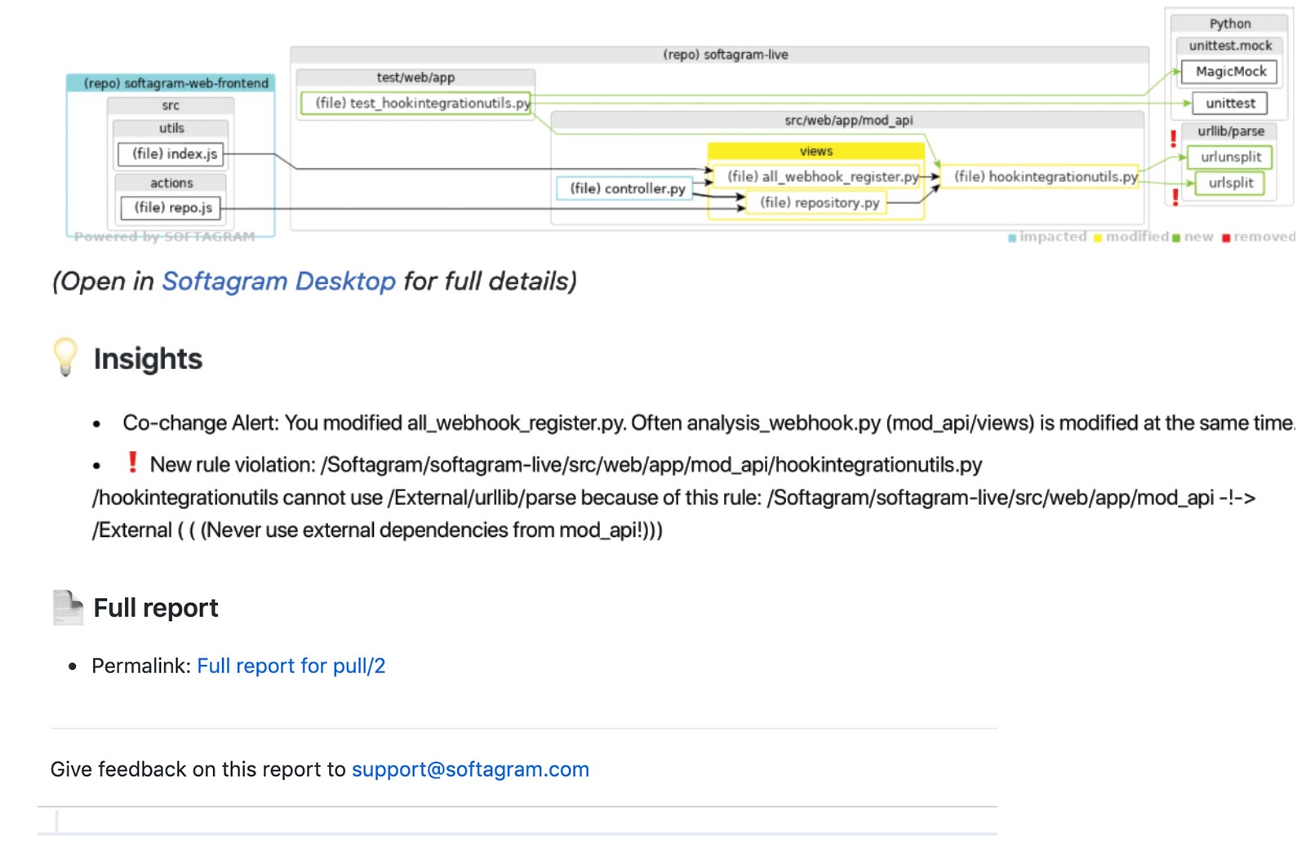
Task: Expand the src/web/app/mod_api group
Action: pos(846,119)
